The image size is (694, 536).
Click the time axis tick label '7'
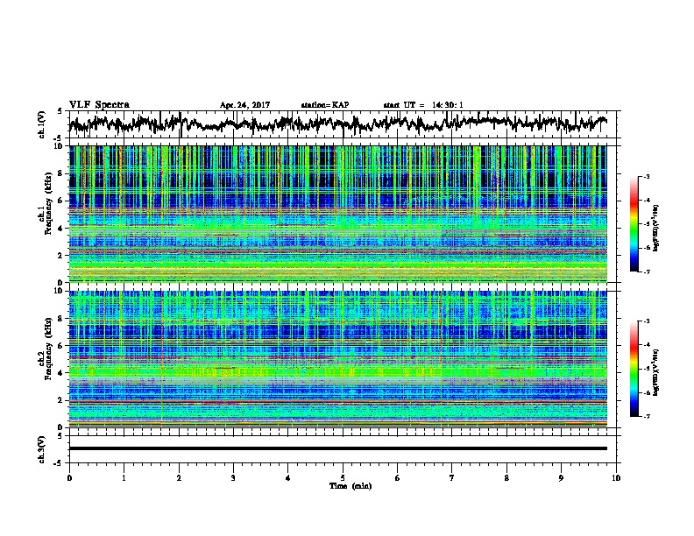452,478
